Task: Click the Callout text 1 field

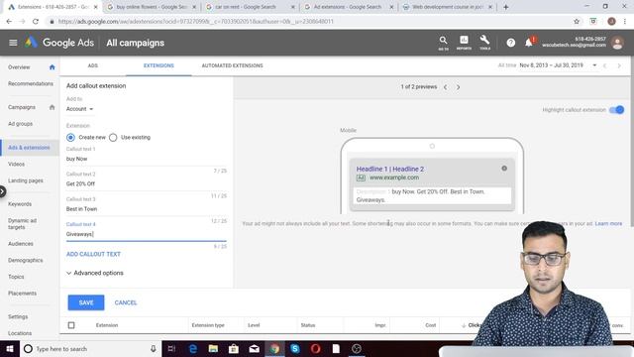Action: 147,159
